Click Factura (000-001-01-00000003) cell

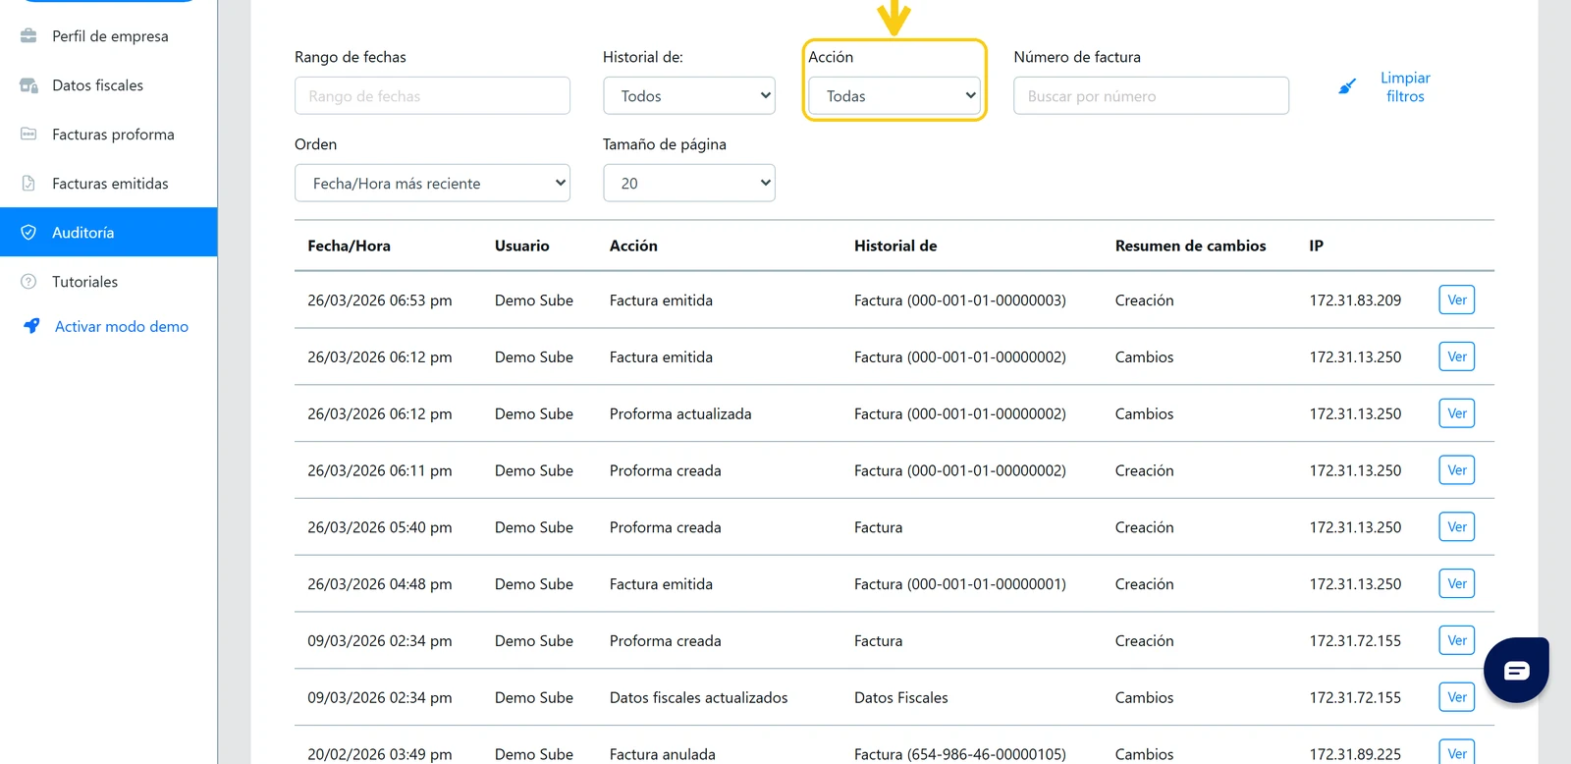[x=959, y=300]
